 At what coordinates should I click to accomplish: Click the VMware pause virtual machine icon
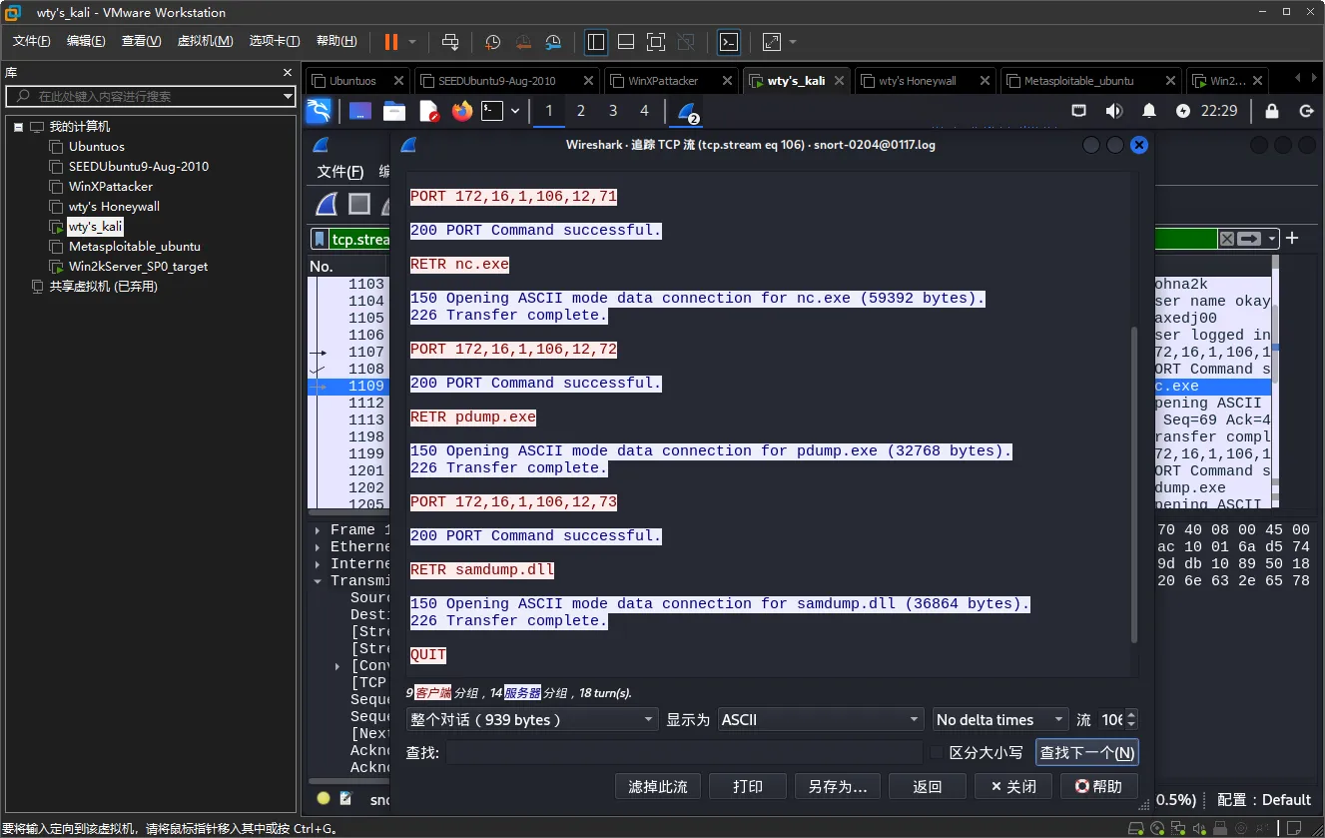click(x=390, y=42)
